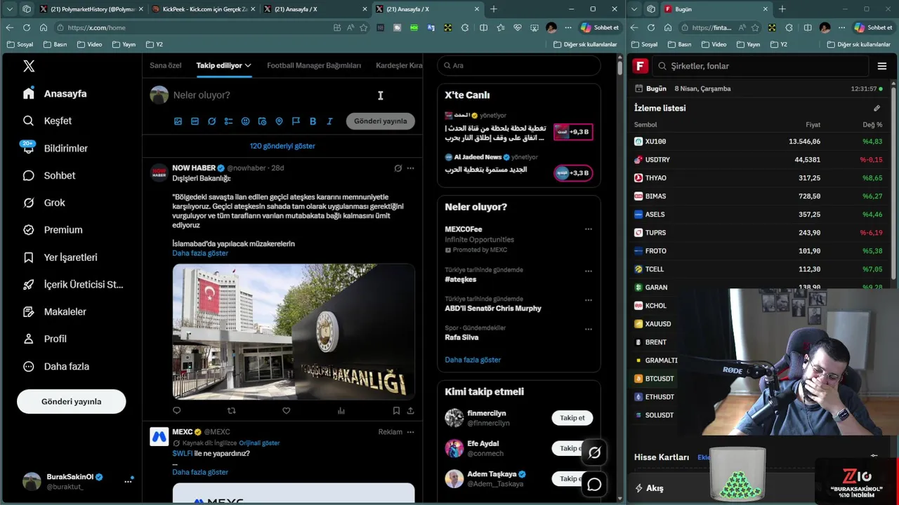Open emoji picker in composer
The image size is (899, 505).
click(245, 121)
